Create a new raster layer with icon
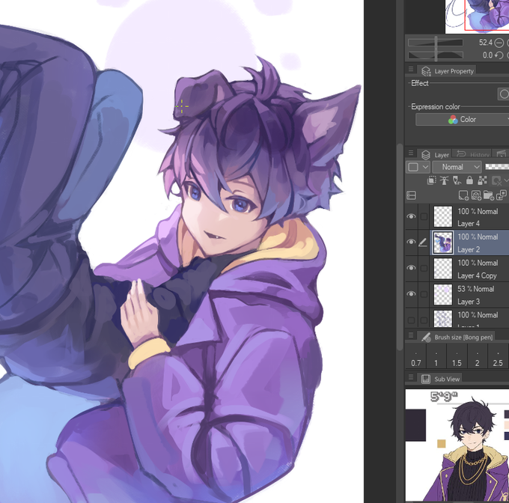Viewport: 509px width, 503px height. click(463, 195)
